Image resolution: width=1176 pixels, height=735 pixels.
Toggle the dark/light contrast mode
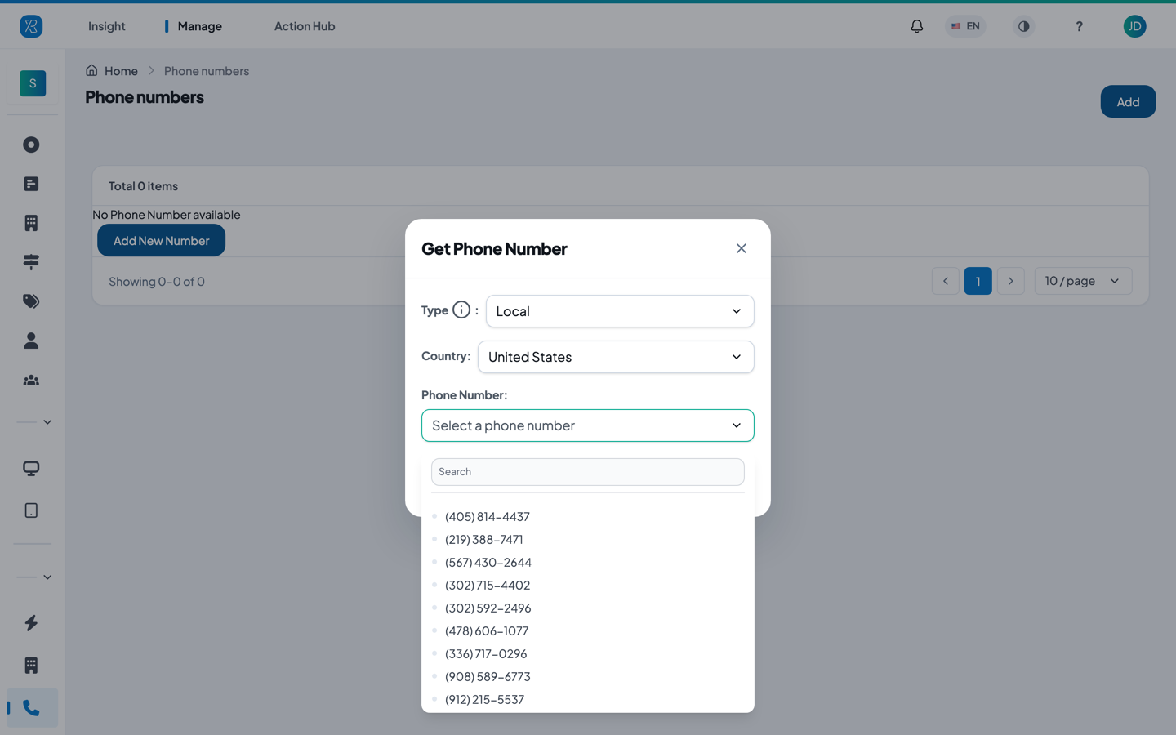click(x=1023, y=26)
